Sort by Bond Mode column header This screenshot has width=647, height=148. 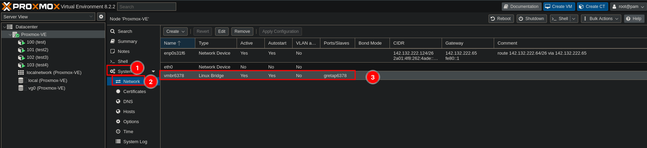[x=372, y=43]
